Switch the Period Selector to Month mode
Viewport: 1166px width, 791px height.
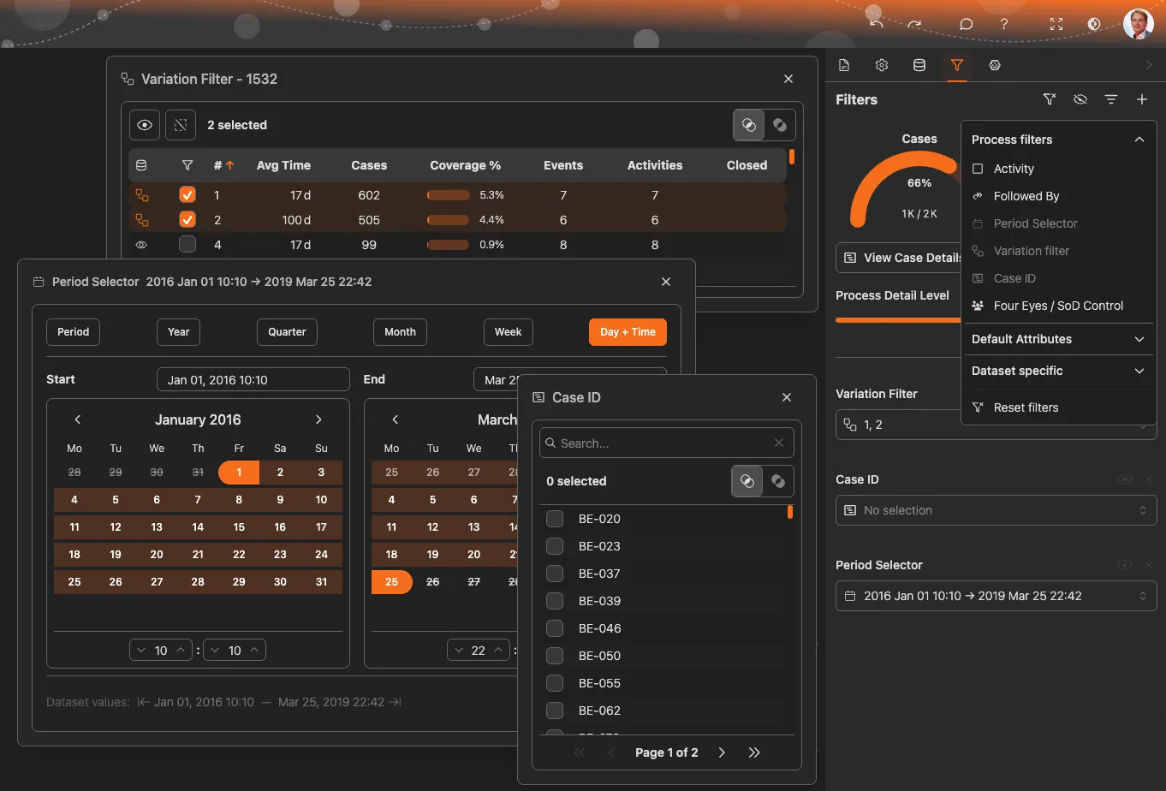click(x=400, y=332)
